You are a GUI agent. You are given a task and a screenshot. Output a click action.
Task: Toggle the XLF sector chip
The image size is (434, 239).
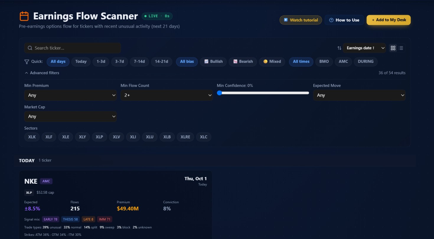pos(49,137)
